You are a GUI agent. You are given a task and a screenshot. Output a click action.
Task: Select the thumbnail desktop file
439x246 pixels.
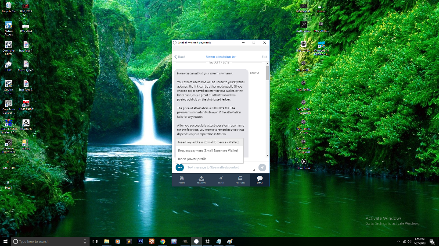point(304,164)
